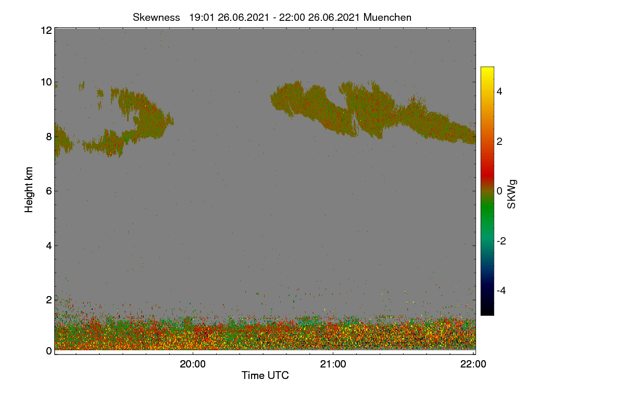Click the plot title 'Skewness 19:01 26.06.2021'

272,17
